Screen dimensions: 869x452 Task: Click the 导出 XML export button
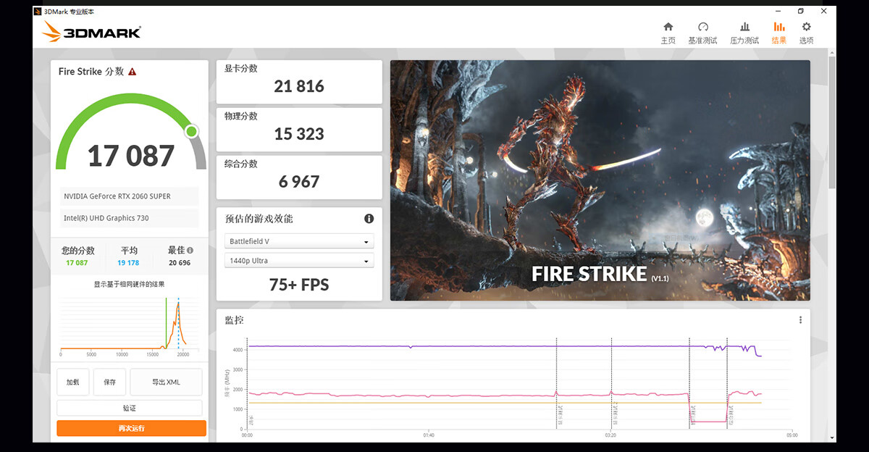click(x=167, y=382)
